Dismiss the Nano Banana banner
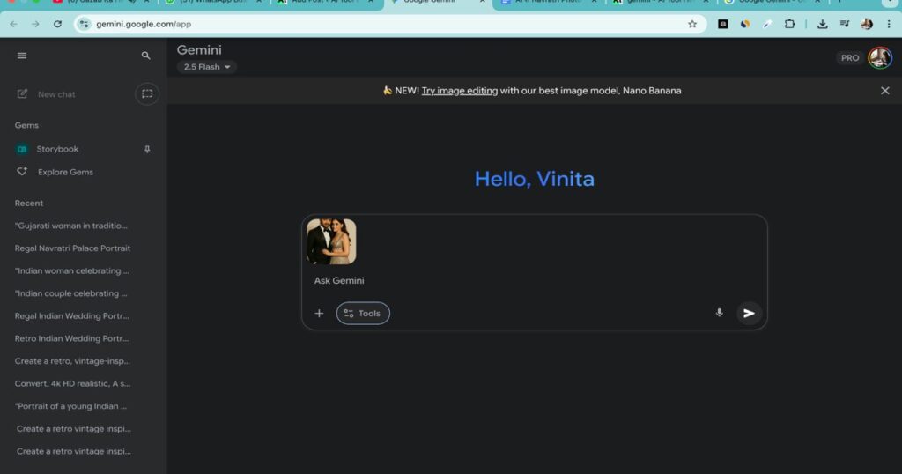Screen dimensions: 902x474 (x=884, y=91)
